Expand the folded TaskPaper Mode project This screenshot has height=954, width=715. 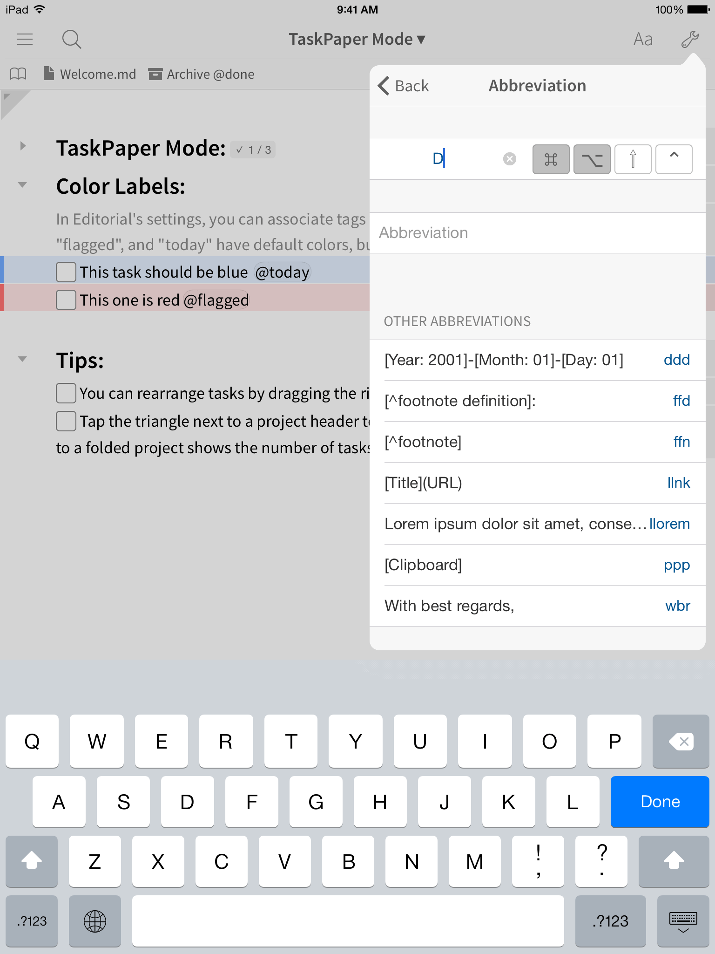pos(22,146)
